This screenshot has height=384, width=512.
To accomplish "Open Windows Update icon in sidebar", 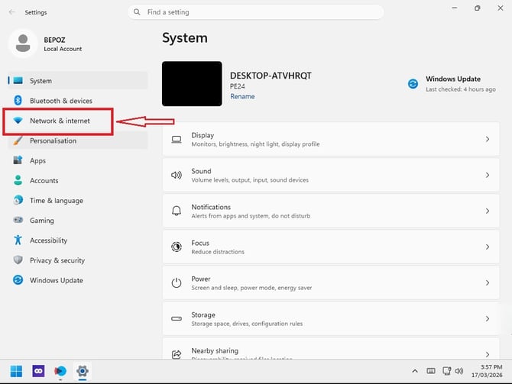I will pyautogui.click(x=18, y=280).
